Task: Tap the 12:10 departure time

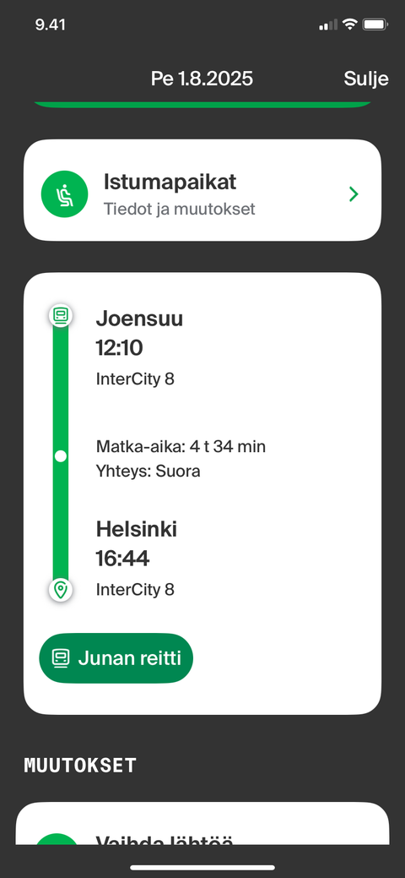Action: point(119,348)
